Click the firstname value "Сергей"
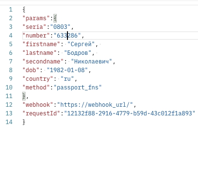The height and width of the screenshot is (175, 198). click(81, 44)
